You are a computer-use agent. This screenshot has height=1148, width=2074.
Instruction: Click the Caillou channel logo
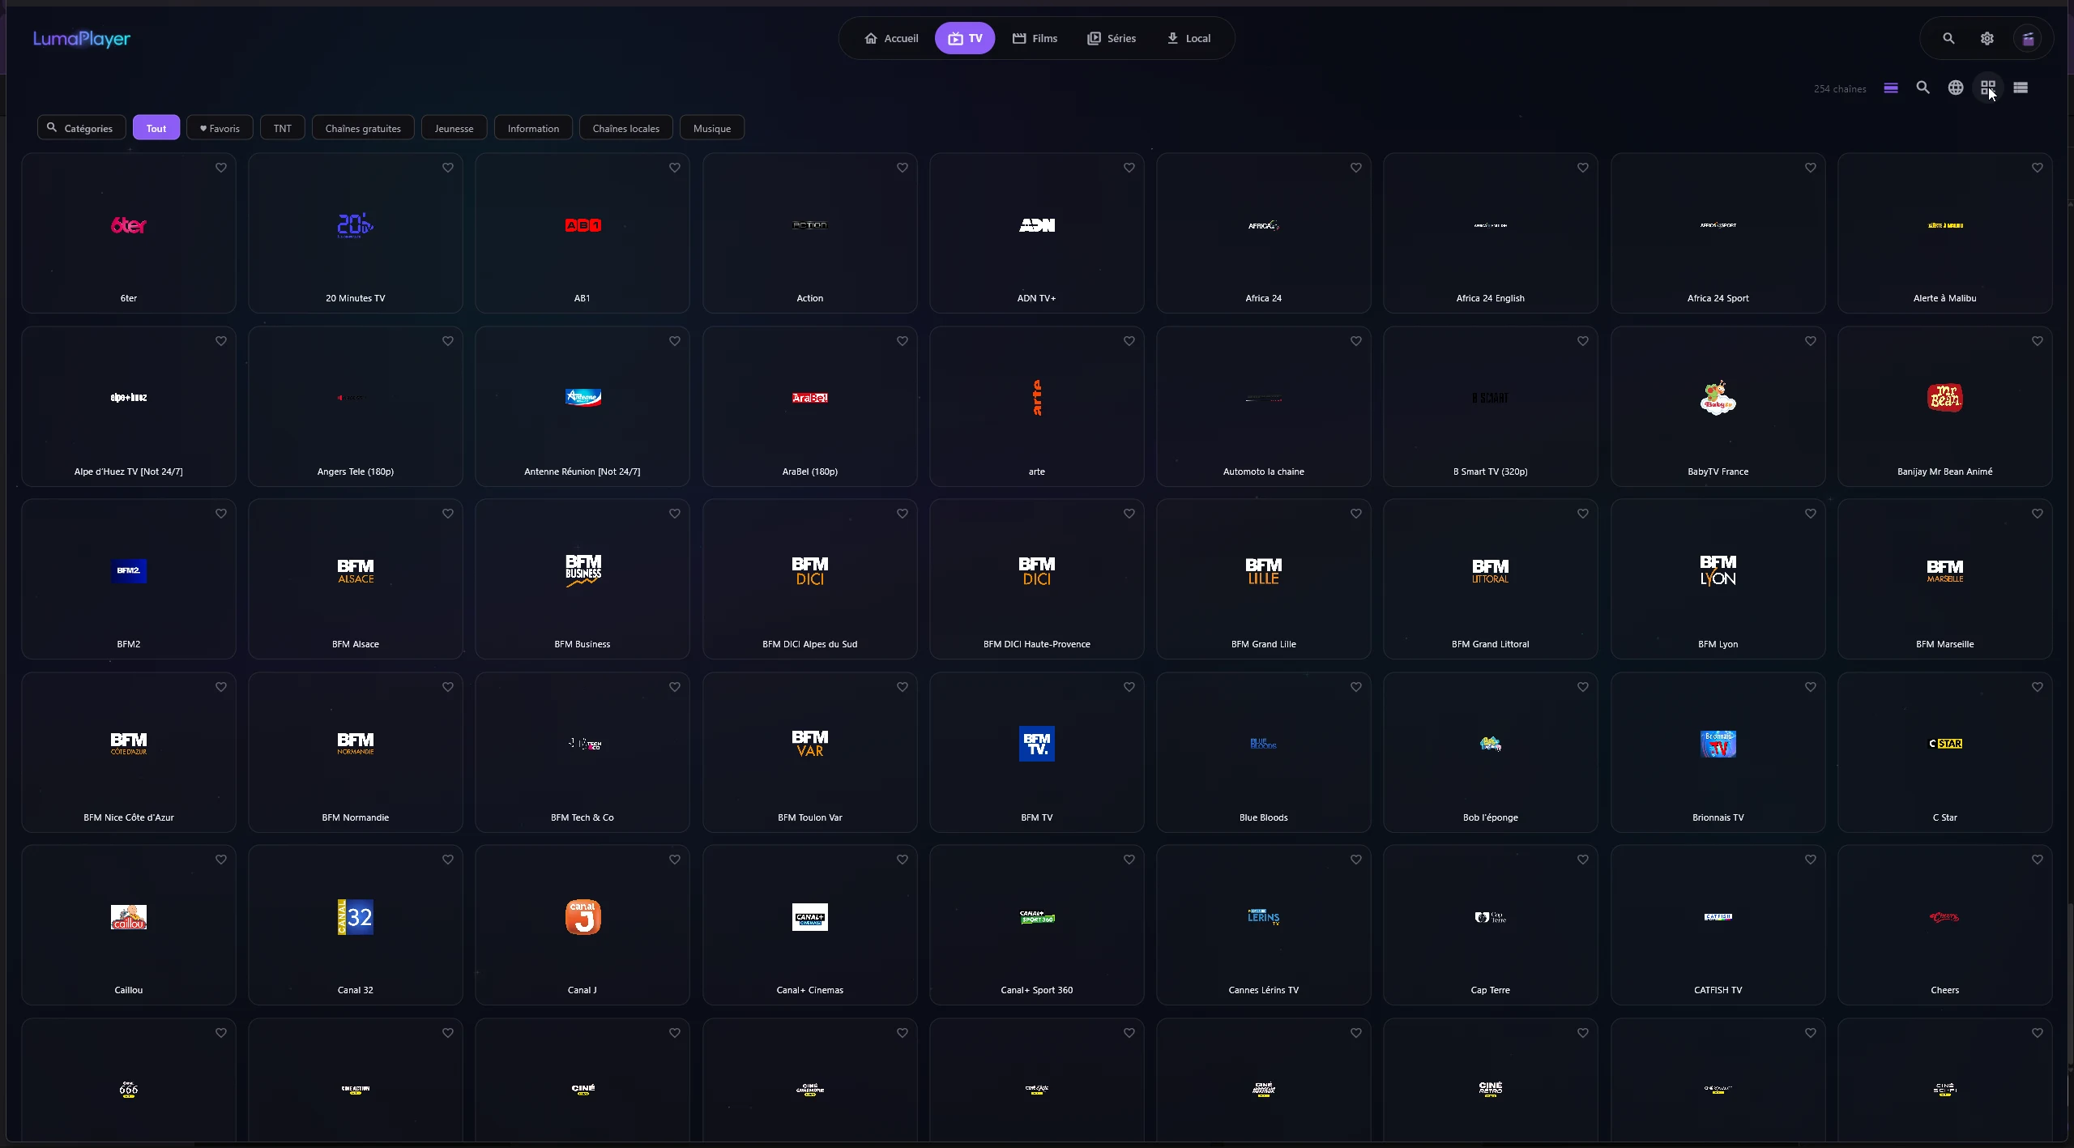coord(129,917)
